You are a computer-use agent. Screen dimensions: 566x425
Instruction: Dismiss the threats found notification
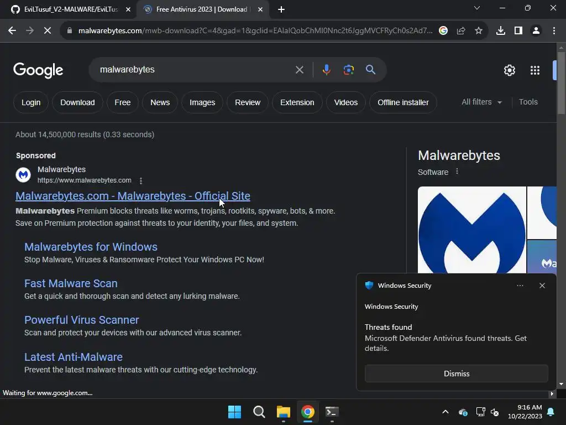456,374
